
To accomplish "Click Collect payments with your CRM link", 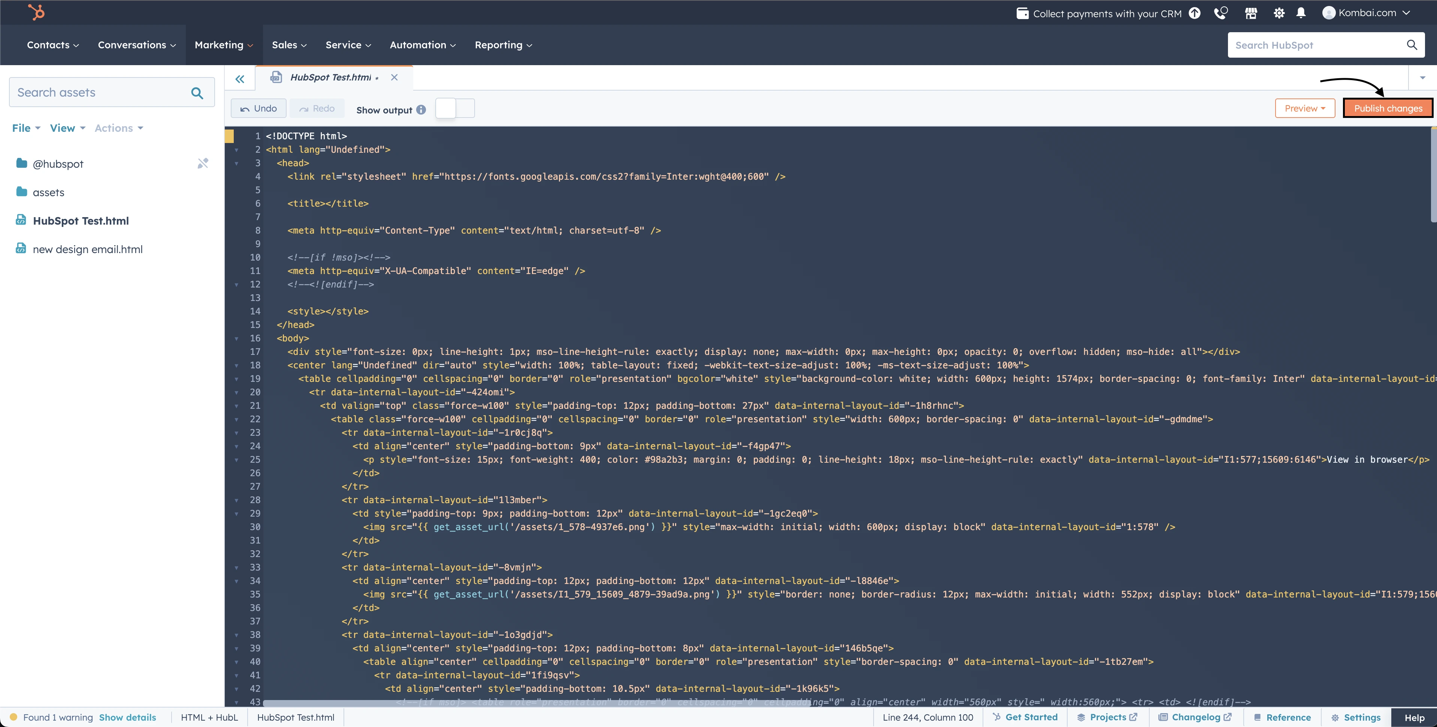I will (x=1107, y=13).
